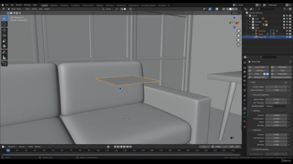Click the Rigid Body physics button
The height and width of the screenshot is (164, 293).
point(281,74)
